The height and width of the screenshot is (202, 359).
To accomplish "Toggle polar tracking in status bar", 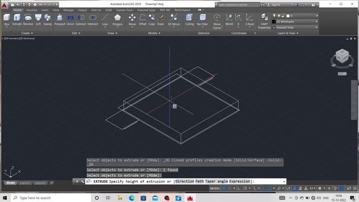I will tap(245, 189).
